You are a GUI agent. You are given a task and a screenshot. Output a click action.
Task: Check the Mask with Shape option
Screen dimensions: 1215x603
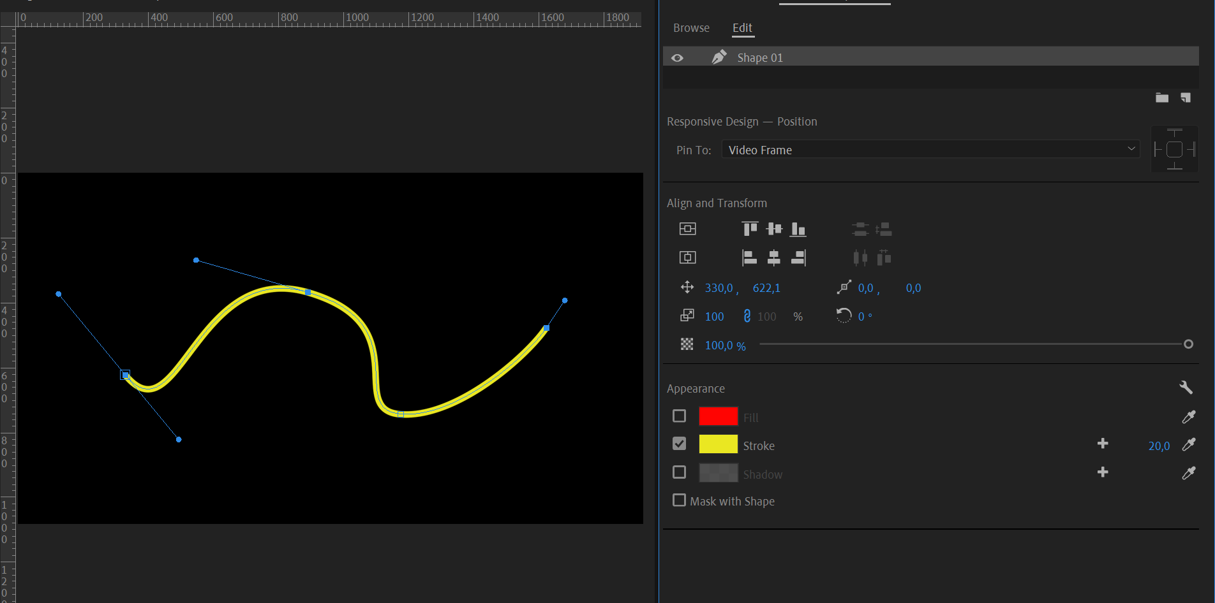pyautogui.click(x=679, y=500)
